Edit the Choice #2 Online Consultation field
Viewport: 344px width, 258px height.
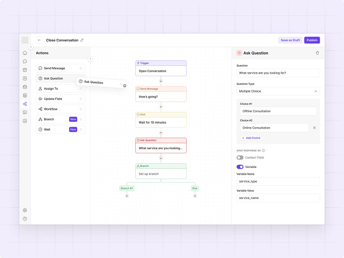tap(274, 128)
